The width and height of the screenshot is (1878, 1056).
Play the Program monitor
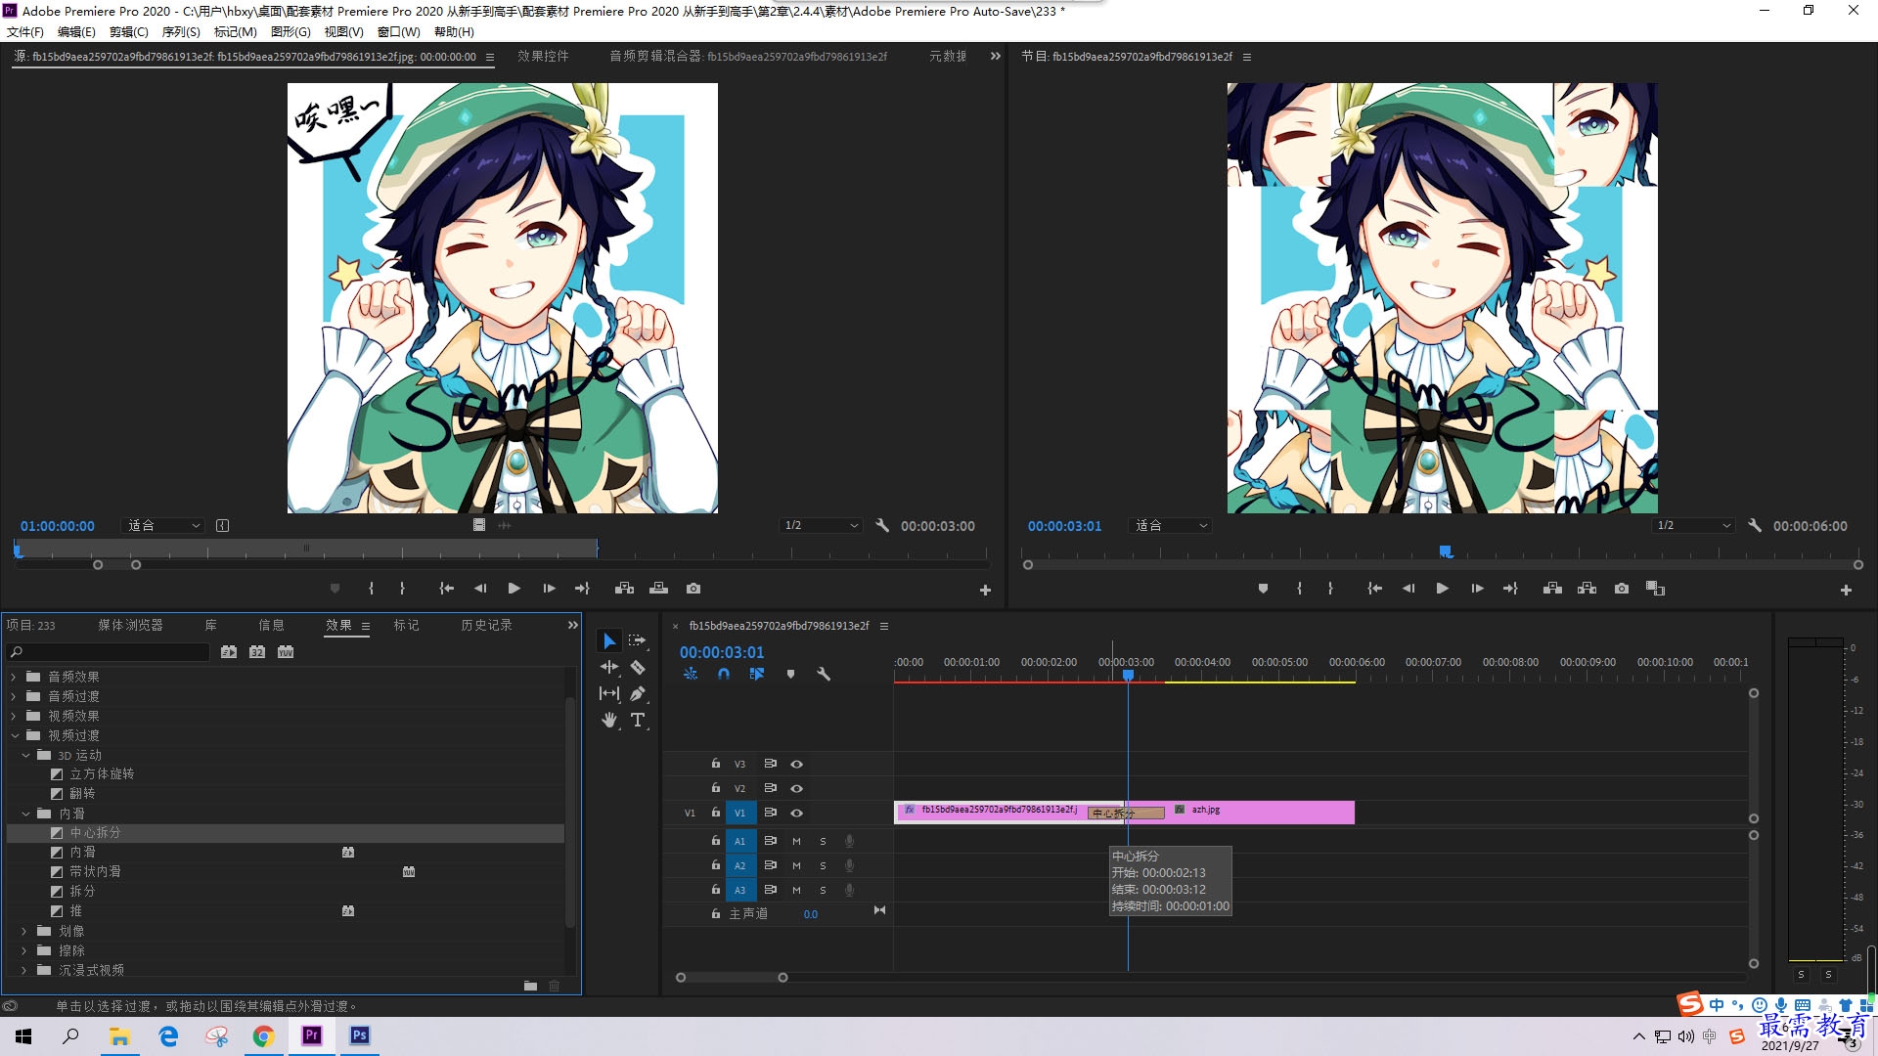1442,589
